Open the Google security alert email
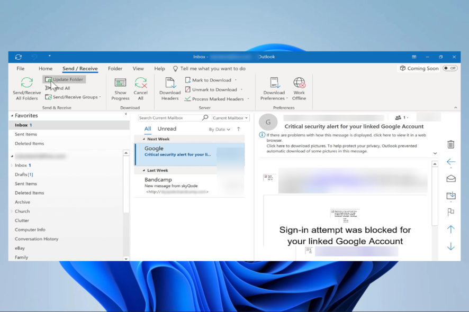Viewport: 469px width, 312px height. point(190,154)
